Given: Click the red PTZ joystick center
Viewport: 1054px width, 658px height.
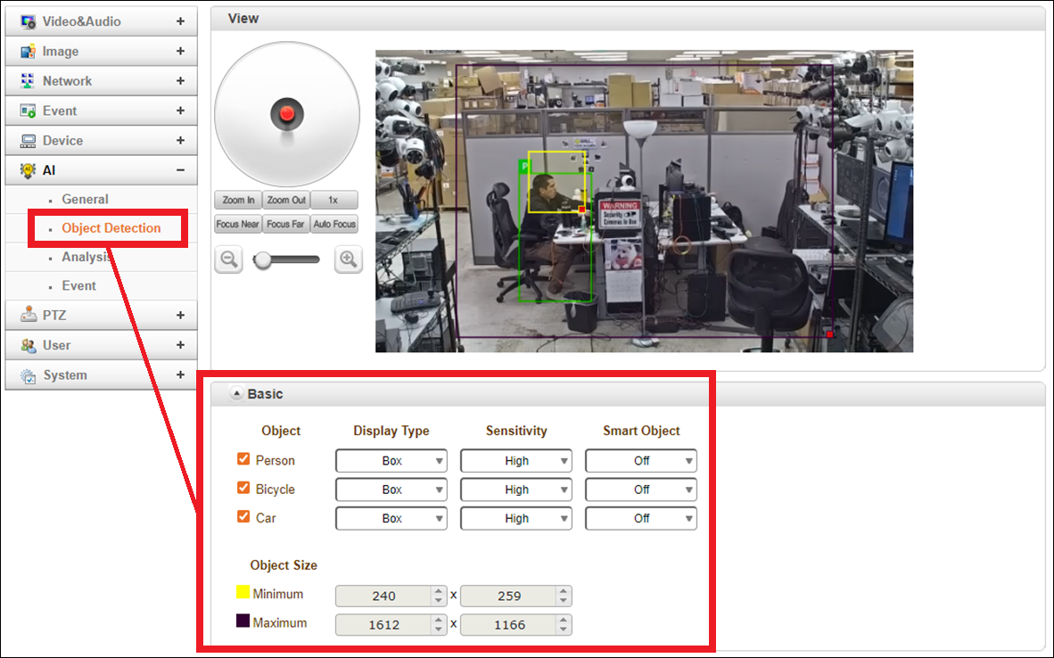Looking at the screenshot, I should click(x=287, y=113).
